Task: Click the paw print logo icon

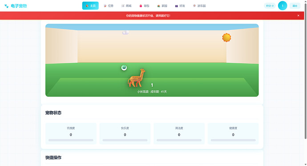Action: point(7,6)
